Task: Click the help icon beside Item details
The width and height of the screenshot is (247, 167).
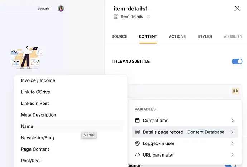Action: coord(149,16)
